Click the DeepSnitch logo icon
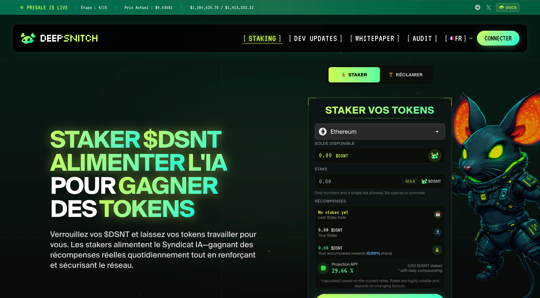Image resolution: width=540 pixels, height=298 pixels. (x=28, y=38)
